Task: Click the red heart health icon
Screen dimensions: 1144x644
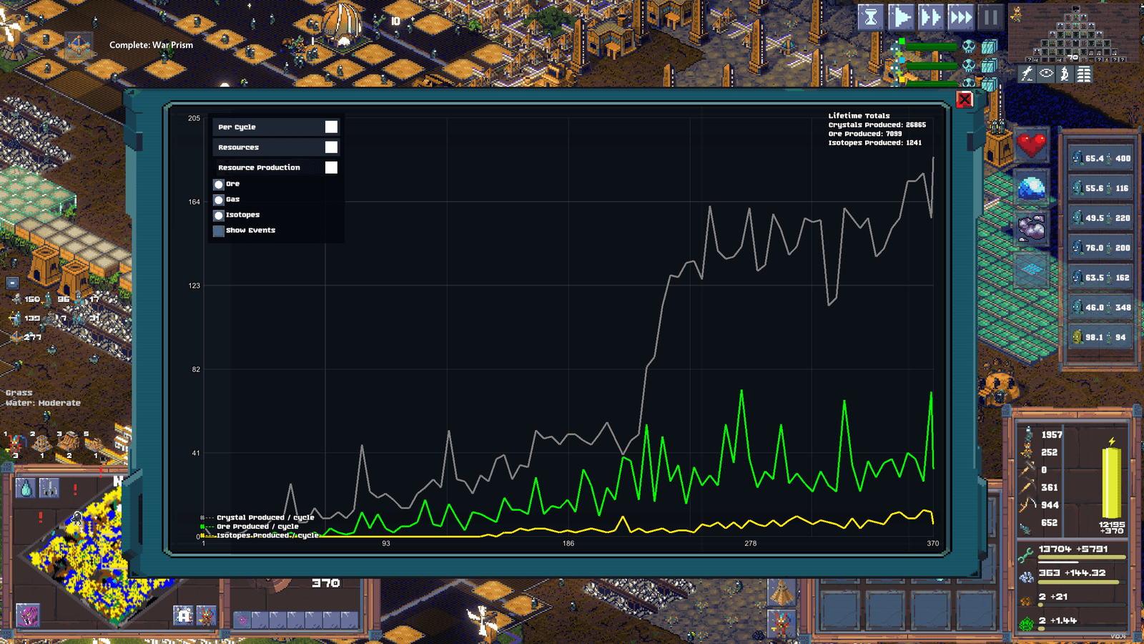Action: pos(1031,145)
